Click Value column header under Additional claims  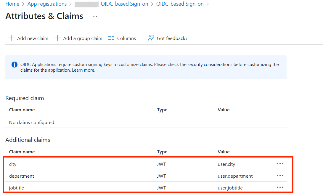click(224, 152)
